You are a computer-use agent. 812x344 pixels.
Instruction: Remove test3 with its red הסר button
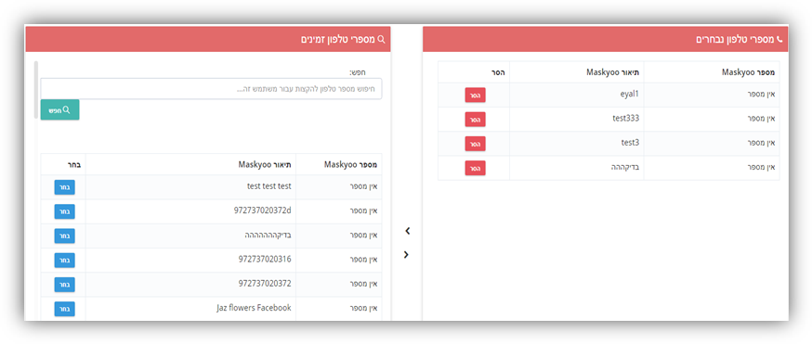click(x=475, y=144)
